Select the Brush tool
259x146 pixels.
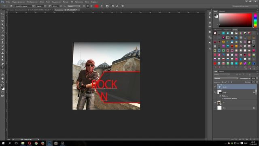(x=2, y=39)
